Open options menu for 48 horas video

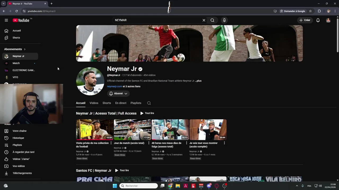point(186,143)
